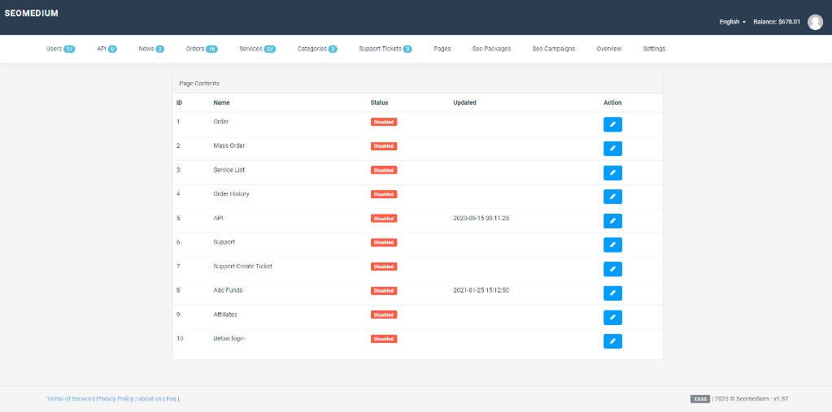Open the Services section
This screenshot has height=412, width=832.
click(x=257, y=49)
